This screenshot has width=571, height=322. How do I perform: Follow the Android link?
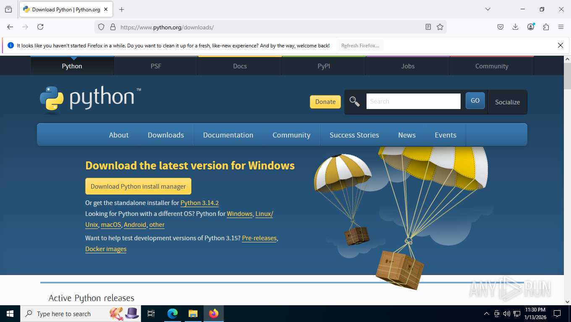click(135, 225)
